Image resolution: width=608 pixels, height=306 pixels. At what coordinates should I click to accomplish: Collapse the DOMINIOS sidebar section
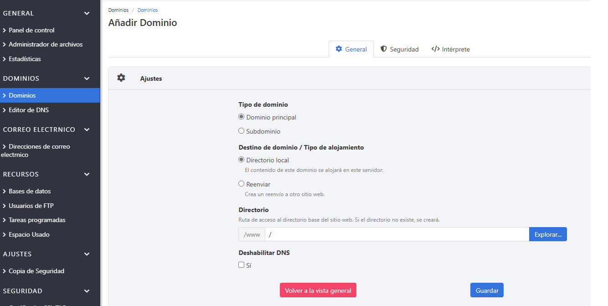pyautogui.click(x=87, y=78)
